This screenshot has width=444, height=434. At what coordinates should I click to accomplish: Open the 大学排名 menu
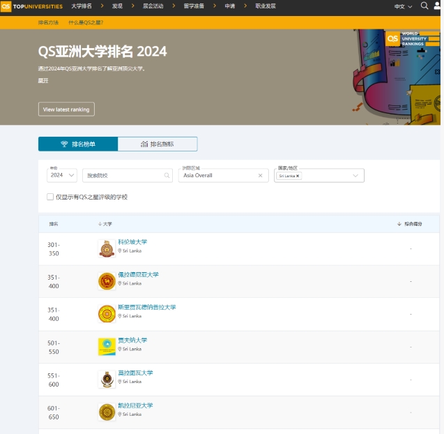[82, 6]
